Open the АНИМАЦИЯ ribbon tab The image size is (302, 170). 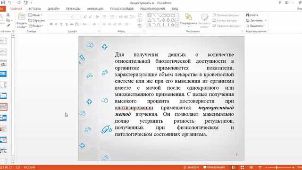(x=95, y=8)
